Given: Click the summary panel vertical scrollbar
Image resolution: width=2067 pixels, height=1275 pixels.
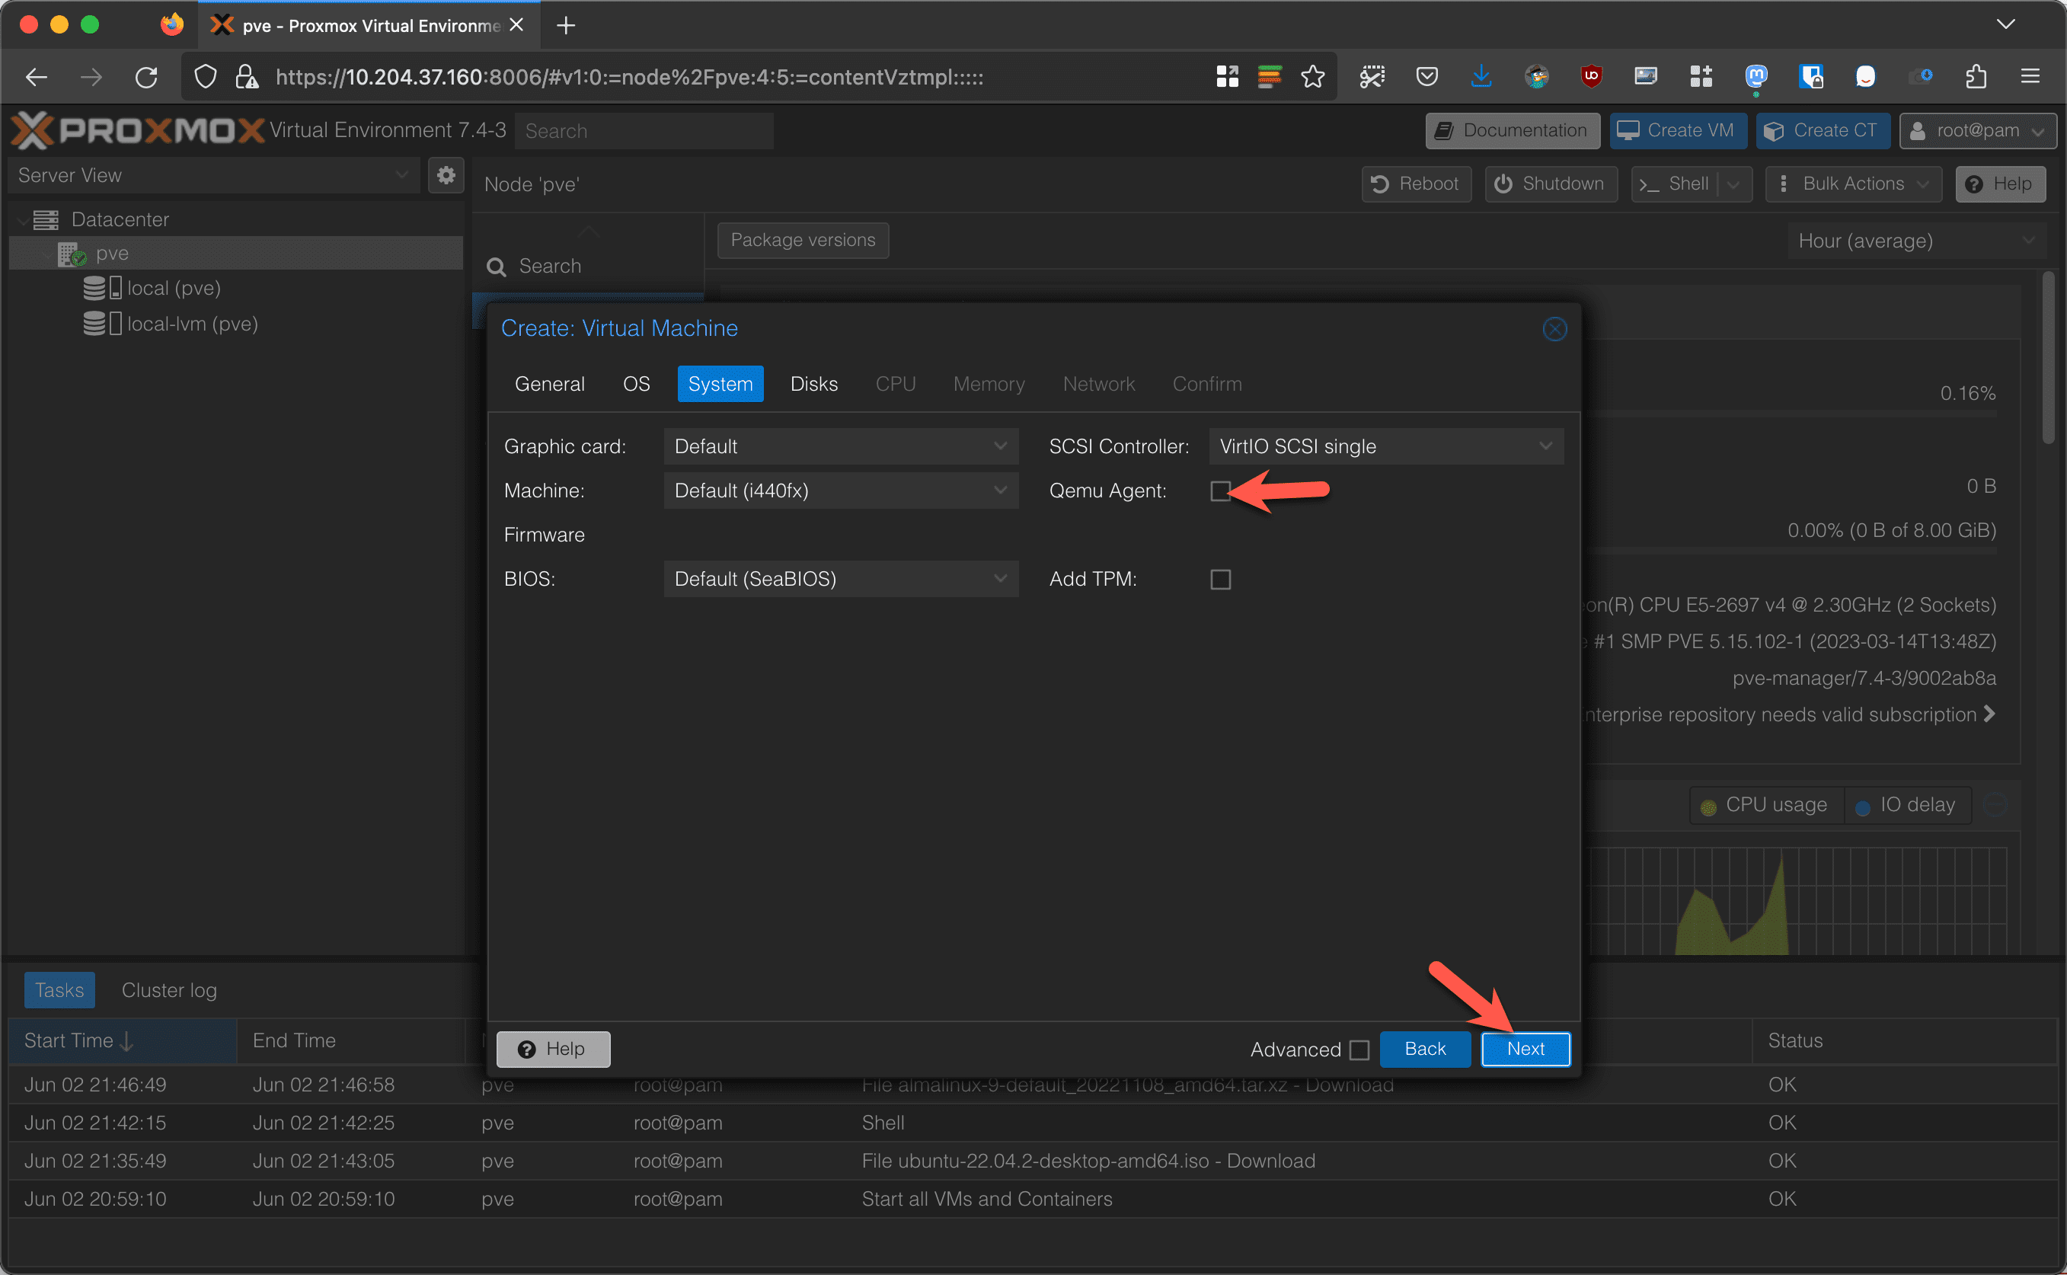Looking at the screenshot, I should click(2048, 357).
